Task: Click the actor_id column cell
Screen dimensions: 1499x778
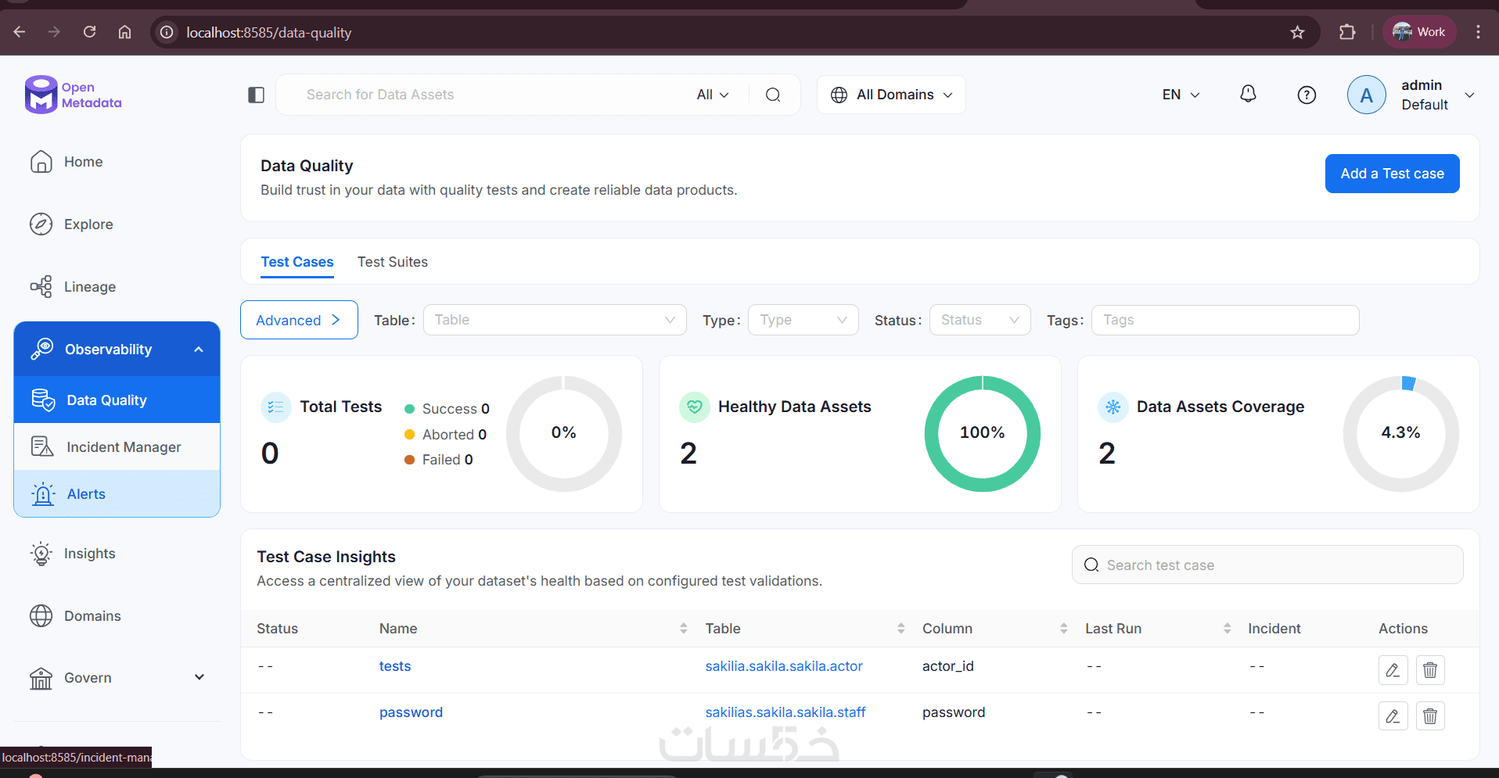Action: pos(948,666)
